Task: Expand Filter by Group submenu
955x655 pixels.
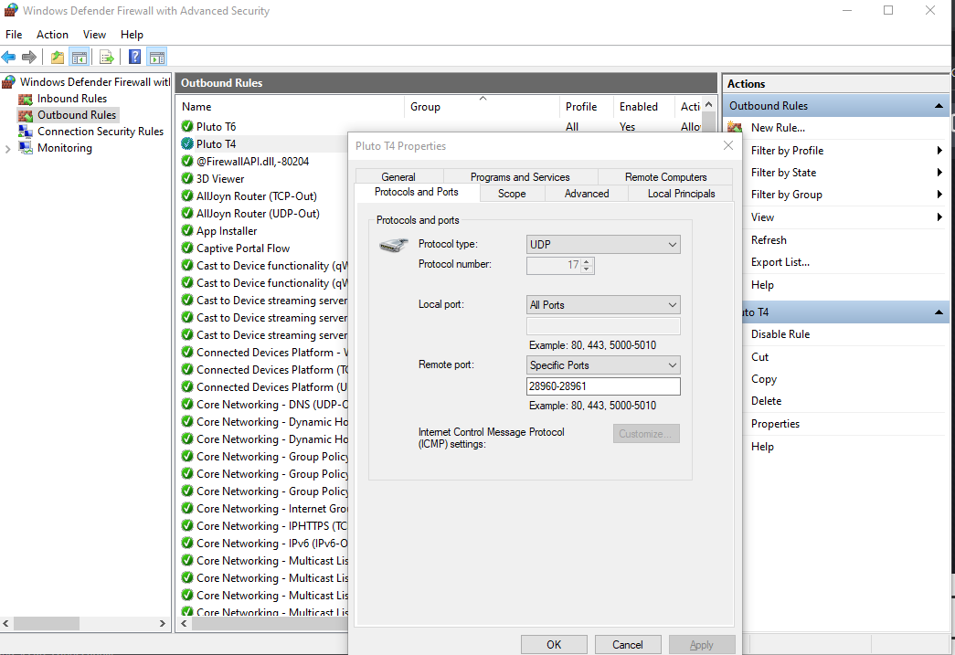Action: click(x=939, y=195)
